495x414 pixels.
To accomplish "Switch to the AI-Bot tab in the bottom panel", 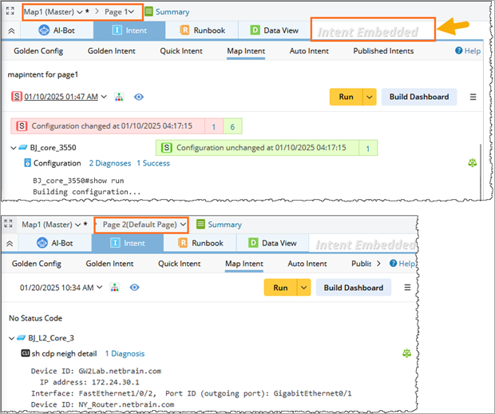I will coord(55,243).
